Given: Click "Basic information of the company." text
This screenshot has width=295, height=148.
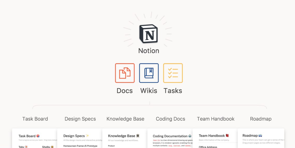Looking at the screenshot, I should coord(214,140).
